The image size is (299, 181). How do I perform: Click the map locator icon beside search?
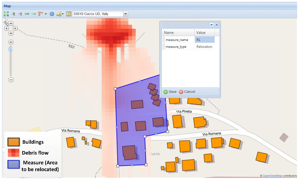[x=69, y=14]
